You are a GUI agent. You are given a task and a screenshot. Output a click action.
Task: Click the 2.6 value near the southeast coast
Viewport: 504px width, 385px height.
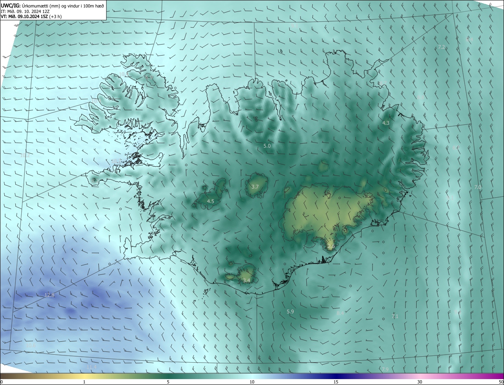coord(331,247)
